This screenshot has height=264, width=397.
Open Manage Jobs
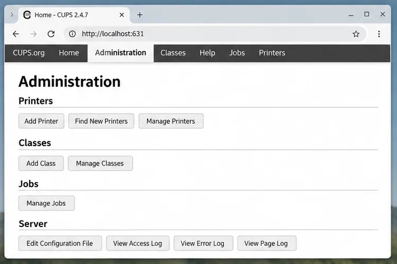[47, 203]
